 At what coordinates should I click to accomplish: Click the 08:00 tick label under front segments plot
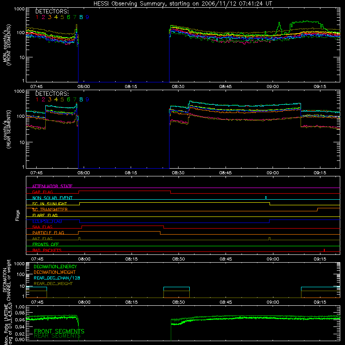tap(84, 87)
